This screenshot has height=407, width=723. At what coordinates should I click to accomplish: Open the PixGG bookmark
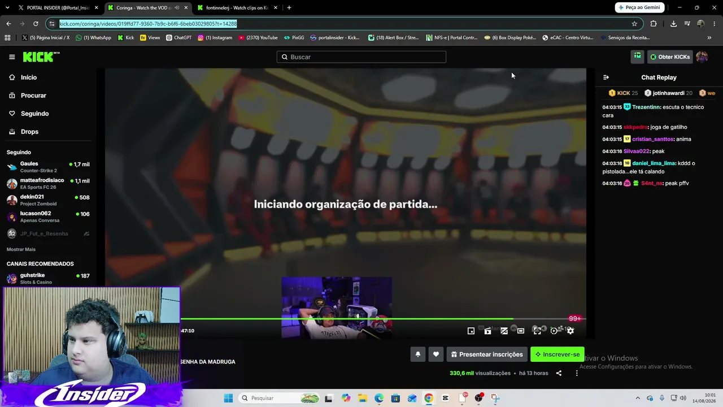click(294, 38)
